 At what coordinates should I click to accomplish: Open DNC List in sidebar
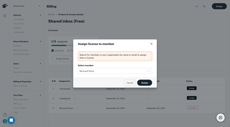(x=18, y=104)
